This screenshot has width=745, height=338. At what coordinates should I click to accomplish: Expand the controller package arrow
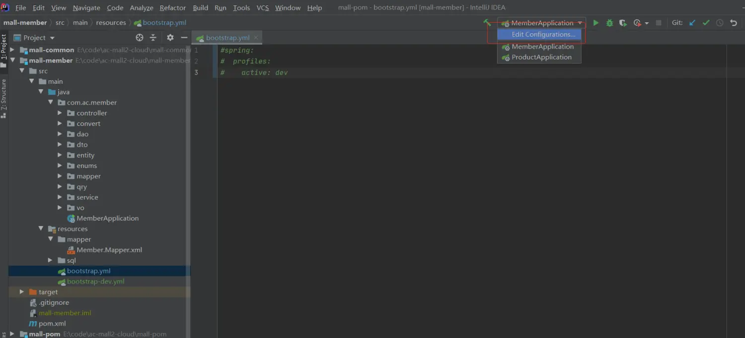[60, 113]
